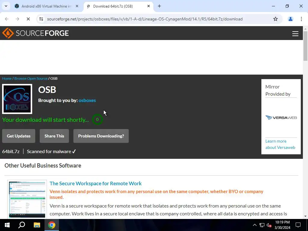Close the Download 64bit.7z tab
The width and height of the screenshot is (308, 231).
(149, 6)
